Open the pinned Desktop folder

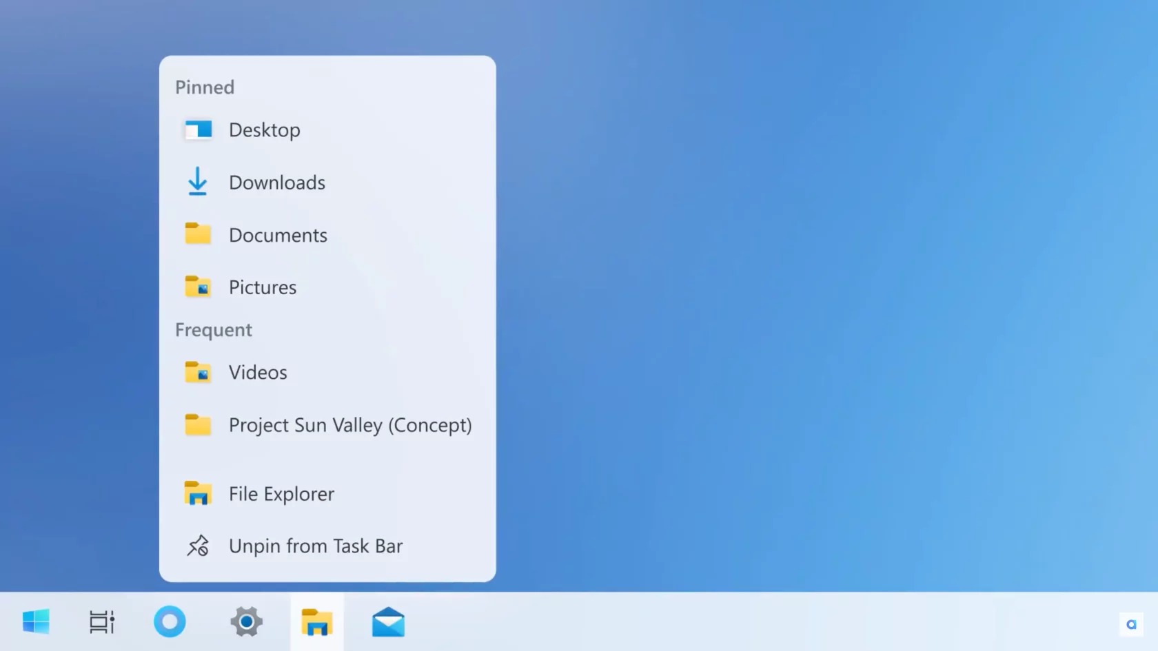point(265,130)
